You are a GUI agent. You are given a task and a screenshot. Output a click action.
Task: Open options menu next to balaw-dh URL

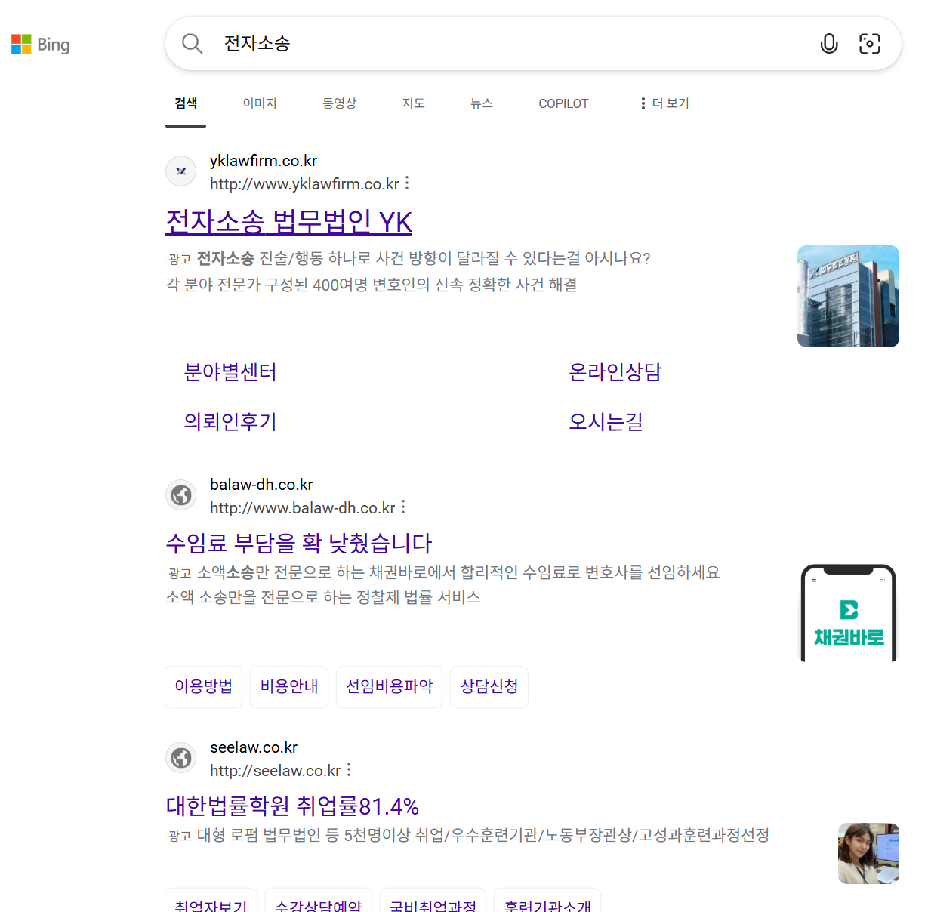tap(403, 507)
